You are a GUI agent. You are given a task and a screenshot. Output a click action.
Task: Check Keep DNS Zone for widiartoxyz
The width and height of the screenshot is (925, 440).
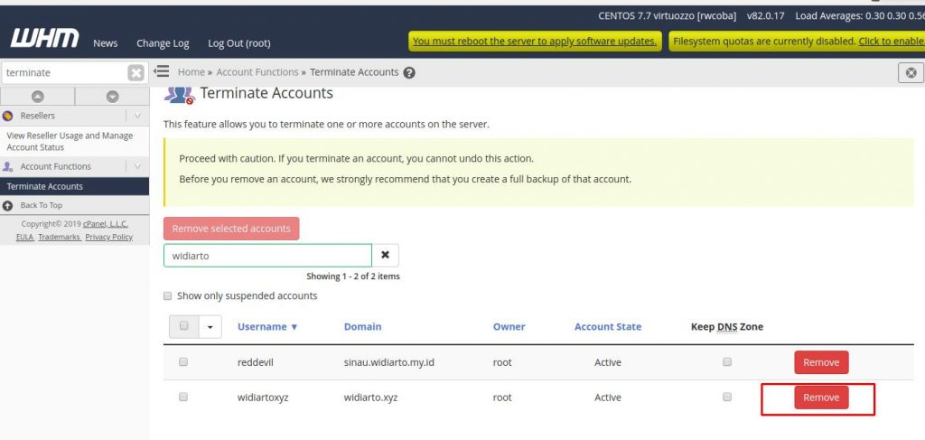click(727, 398)
